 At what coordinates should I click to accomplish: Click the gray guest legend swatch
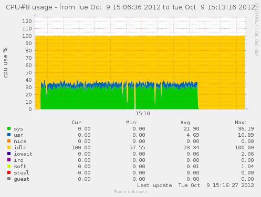click(9, 179)
